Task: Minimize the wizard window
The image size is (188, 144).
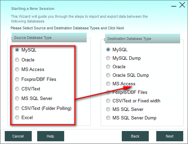Action: click(x=174, y=6)
